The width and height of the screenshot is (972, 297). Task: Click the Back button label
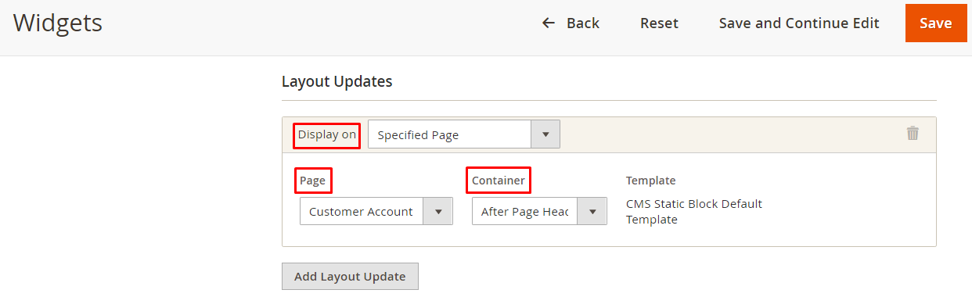pos(583,23)
